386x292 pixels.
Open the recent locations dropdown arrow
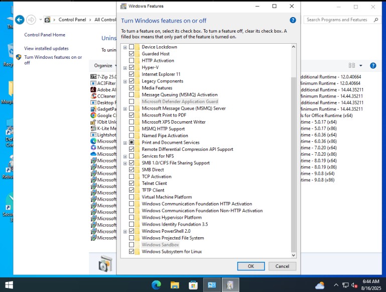point(40,20)
